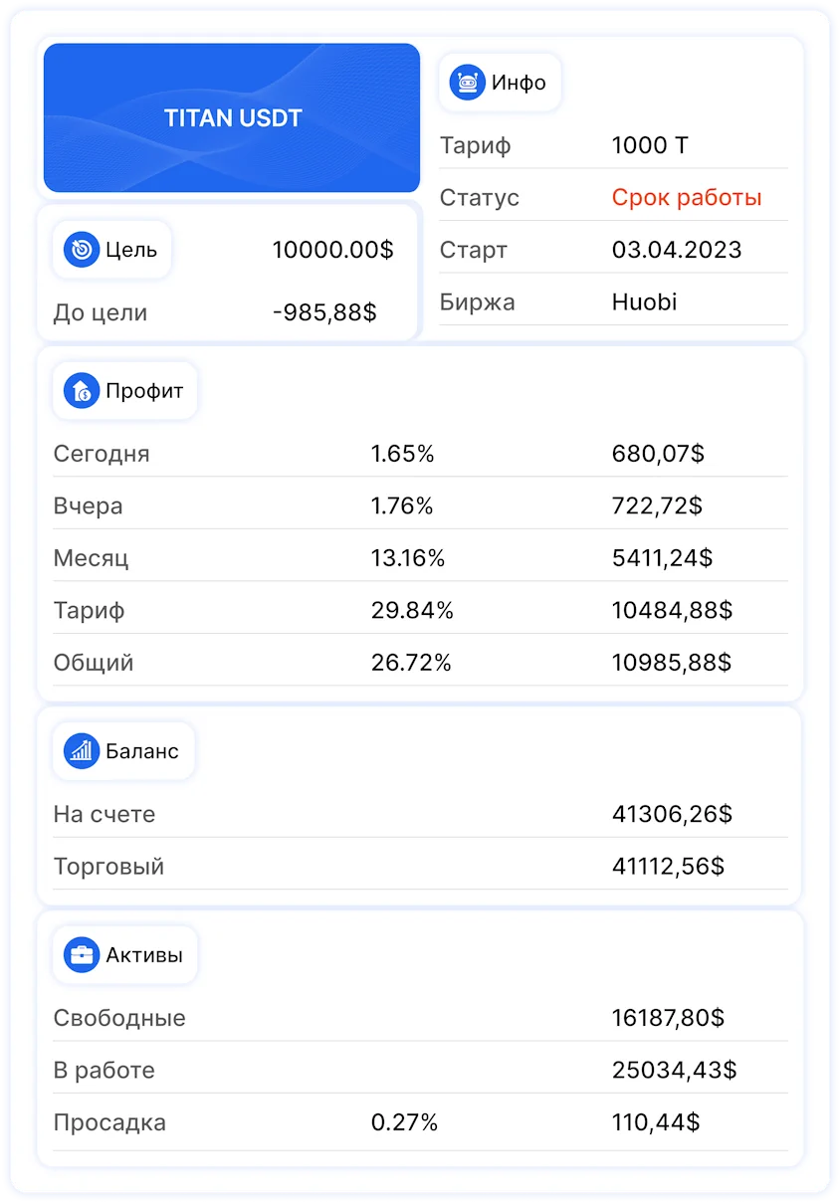
Task: Expand the Баланс card
Action: [123, 751]
